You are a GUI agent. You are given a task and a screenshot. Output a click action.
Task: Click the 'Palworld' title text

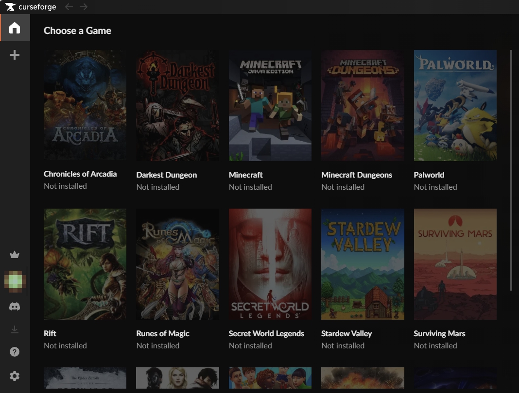coord(429,175)
